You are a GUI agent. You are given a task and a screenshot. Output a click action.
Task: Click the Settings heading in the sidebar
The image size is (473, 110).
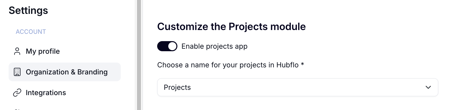tap(28, 10)
